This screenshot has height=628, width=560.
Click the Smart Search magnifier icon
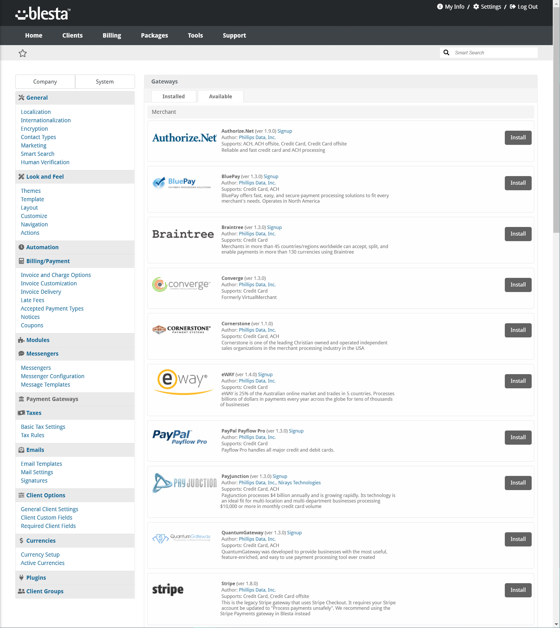click(446, 53)
